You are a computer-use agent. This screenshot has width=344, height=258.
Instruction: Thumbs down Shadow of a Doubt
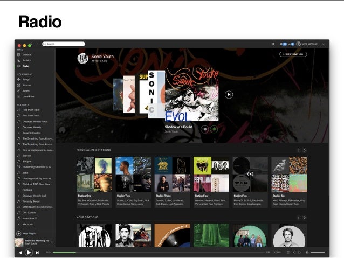tap(205, 129)
